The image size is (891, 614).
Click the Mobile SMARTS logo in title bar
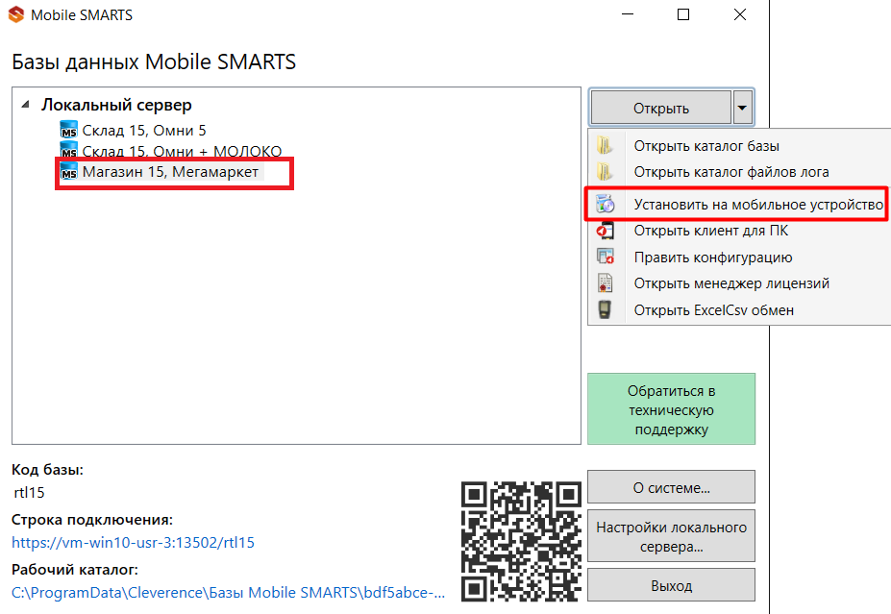point(16,14)
